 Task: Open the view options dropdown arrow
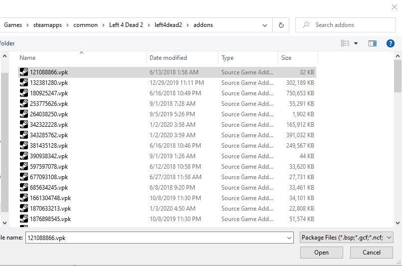pyautogui.click(x=356, y=43)
